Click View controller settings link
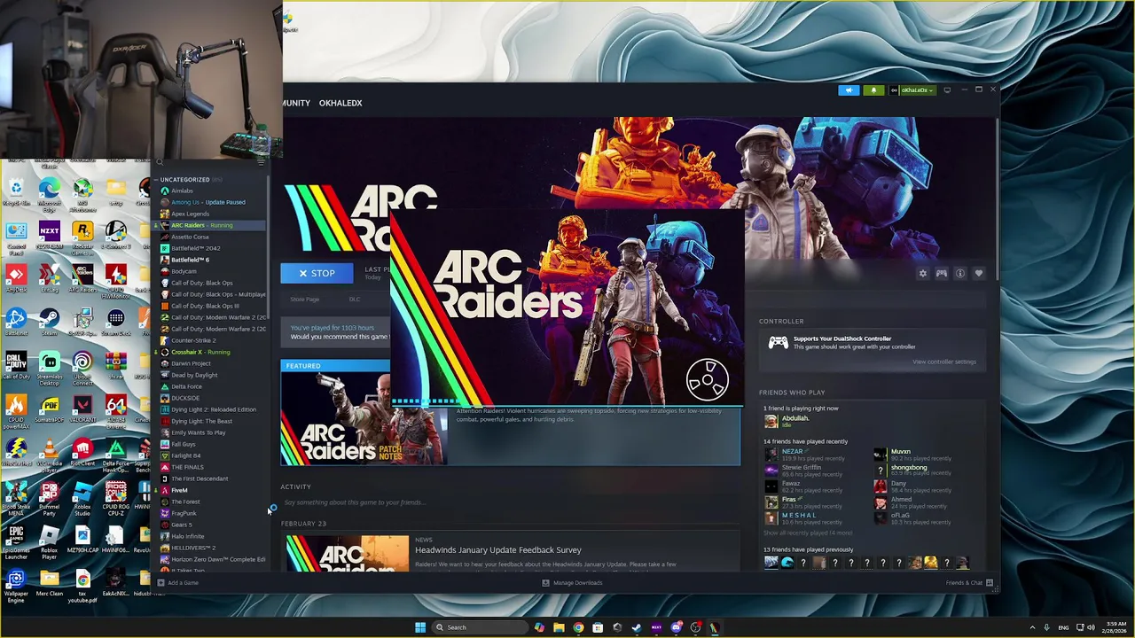 click(x=944, y=362)
